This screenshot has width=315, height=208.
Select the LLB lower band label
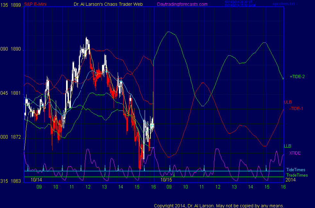click(x=288, y=146)
